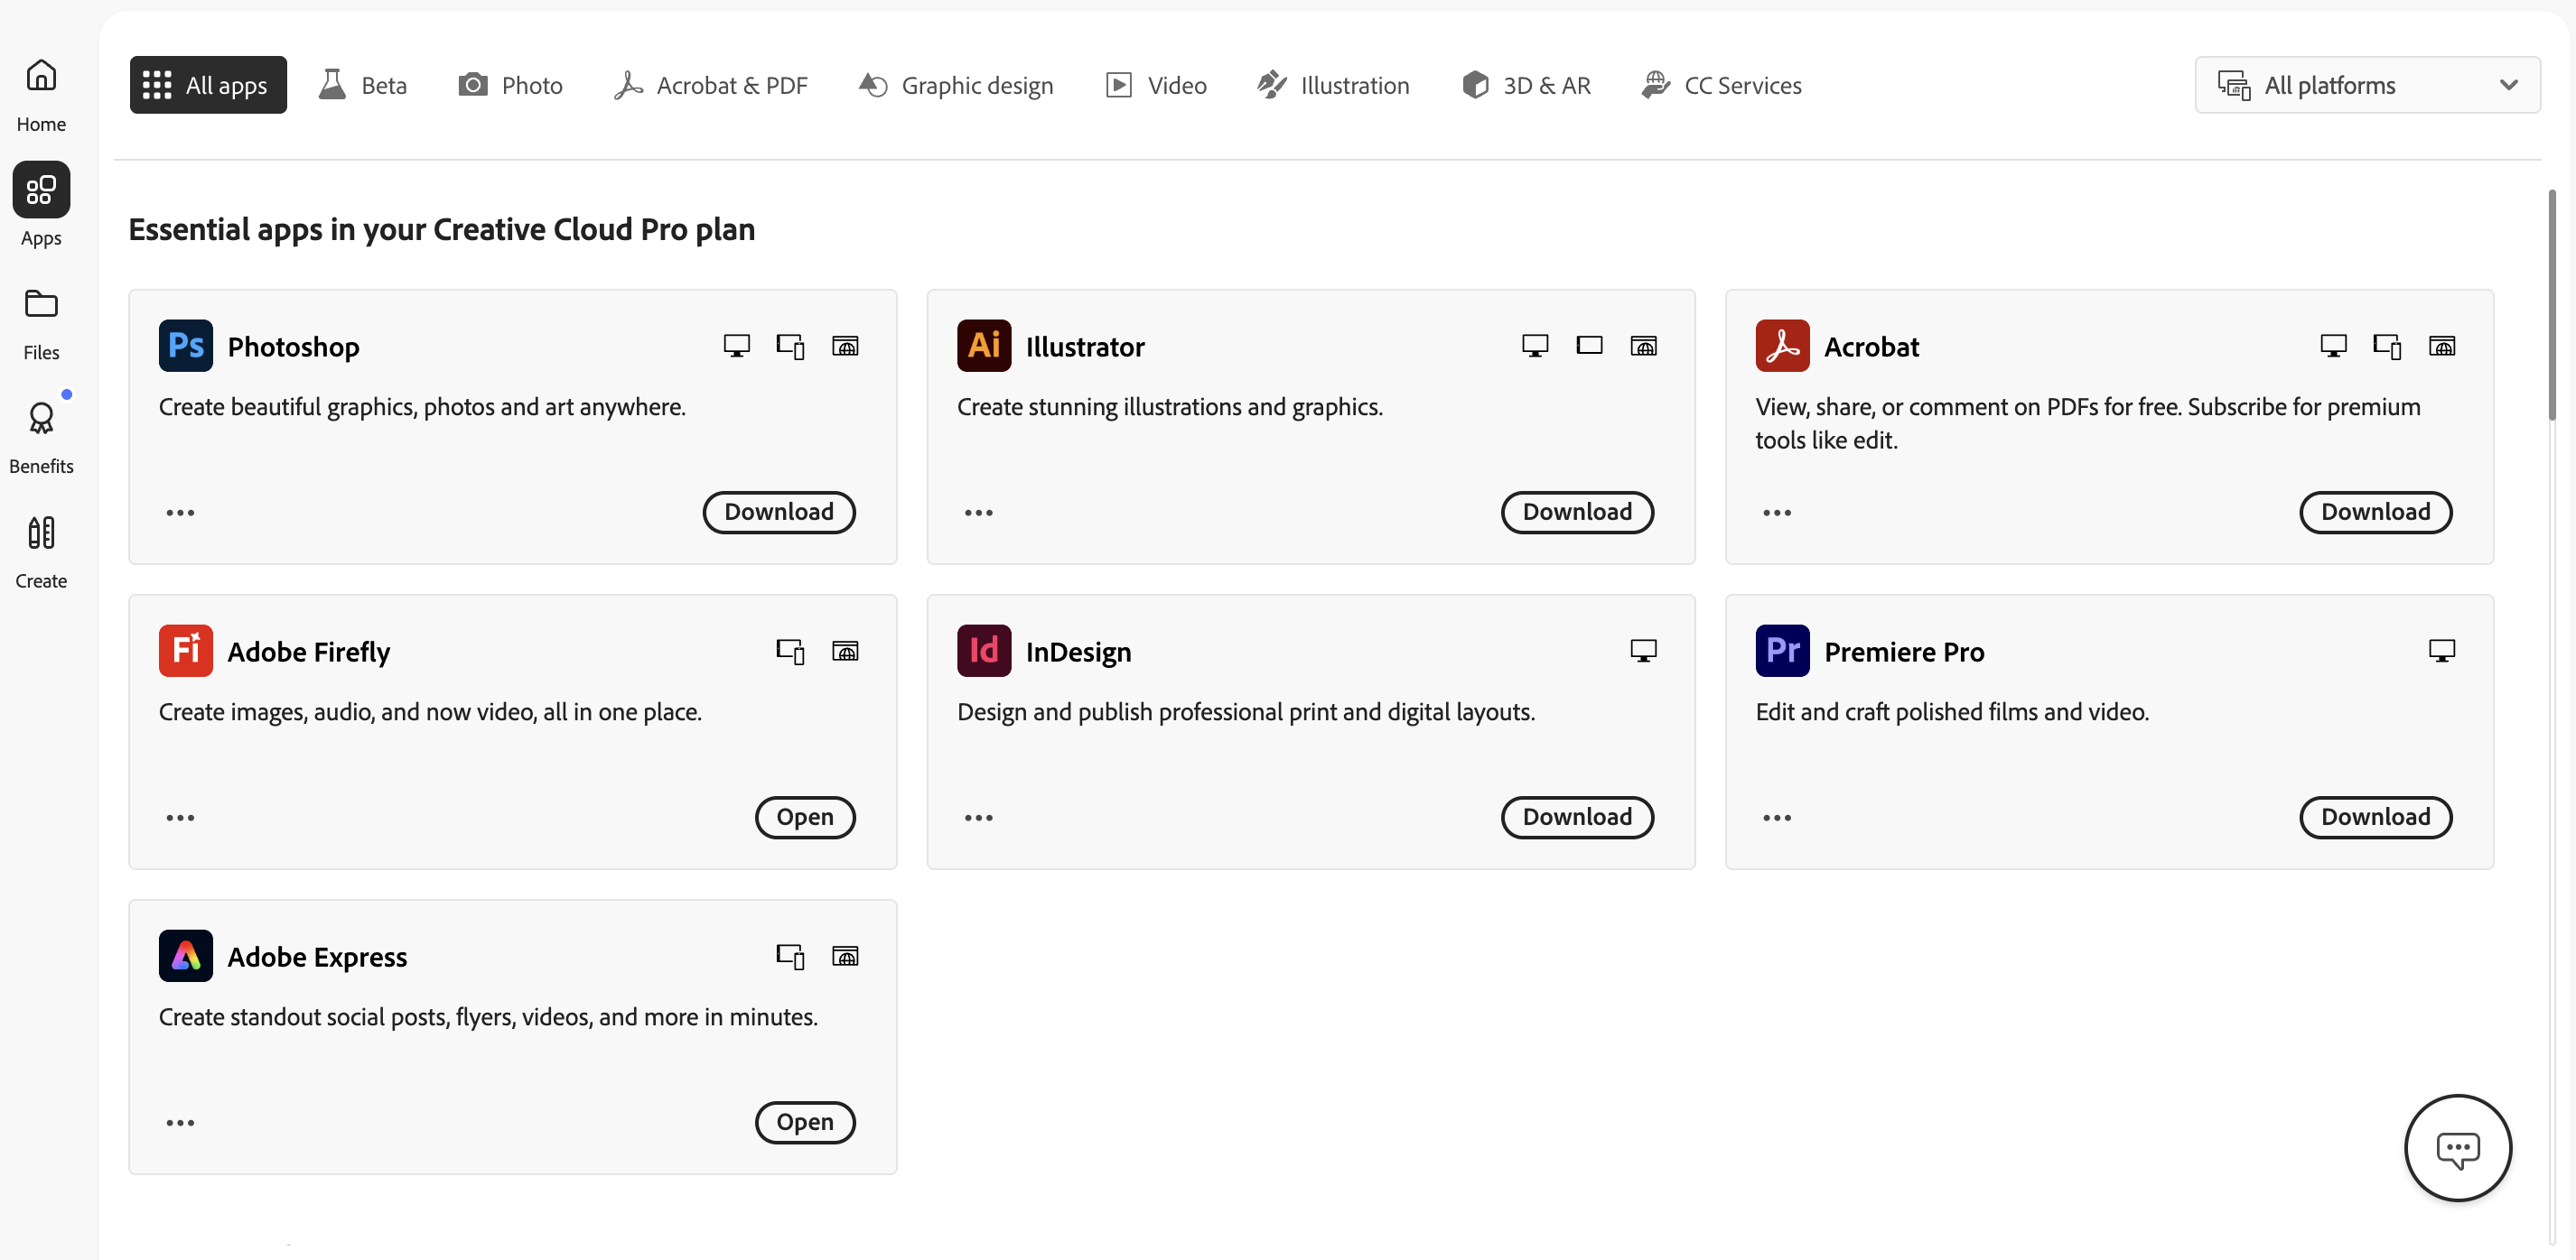This screenshot has width=2576, height=1260.
Task: Open the Apps section in the sidebar
Action: click(41, 205)
